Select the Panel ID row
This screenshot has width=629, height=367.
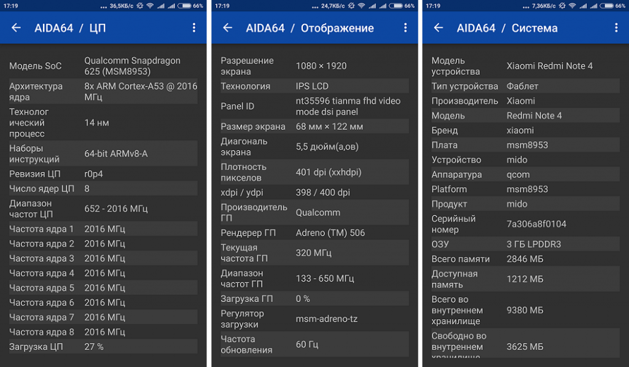pos(314,106)
